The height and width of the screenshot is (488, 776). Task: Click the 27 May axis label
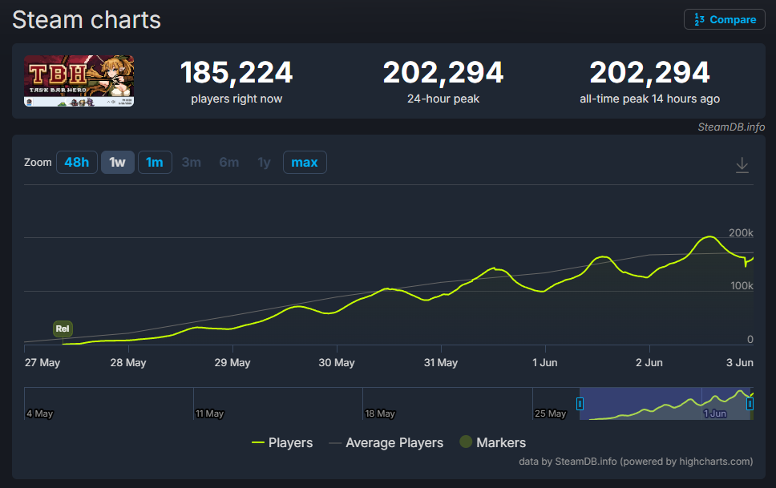click(42, 363)
